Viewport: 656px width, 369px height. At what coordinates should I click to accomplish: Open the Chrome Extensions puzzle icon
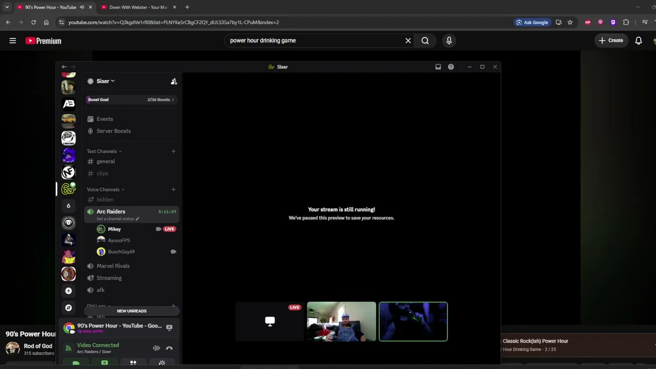coord(626,22)
